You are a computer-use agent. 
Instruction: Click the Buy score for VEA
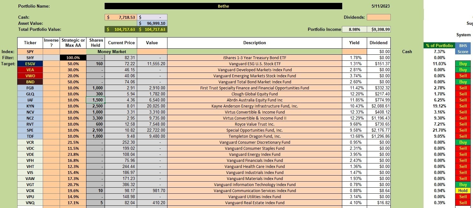(463, 70)
